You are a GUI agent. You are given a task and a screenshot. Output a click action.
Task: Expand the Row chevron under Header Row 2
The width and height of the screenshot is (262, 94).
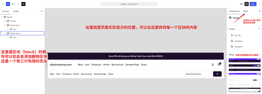[x=8, y=37]
